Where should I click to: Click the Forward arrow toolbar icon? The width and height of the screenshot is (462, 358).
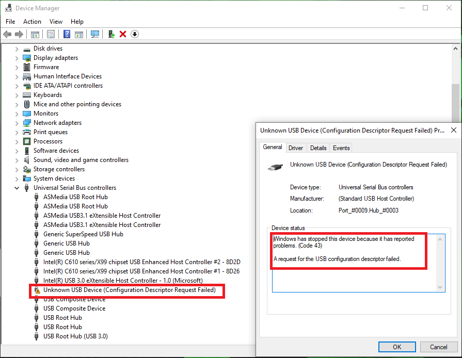tap(19, 35)
